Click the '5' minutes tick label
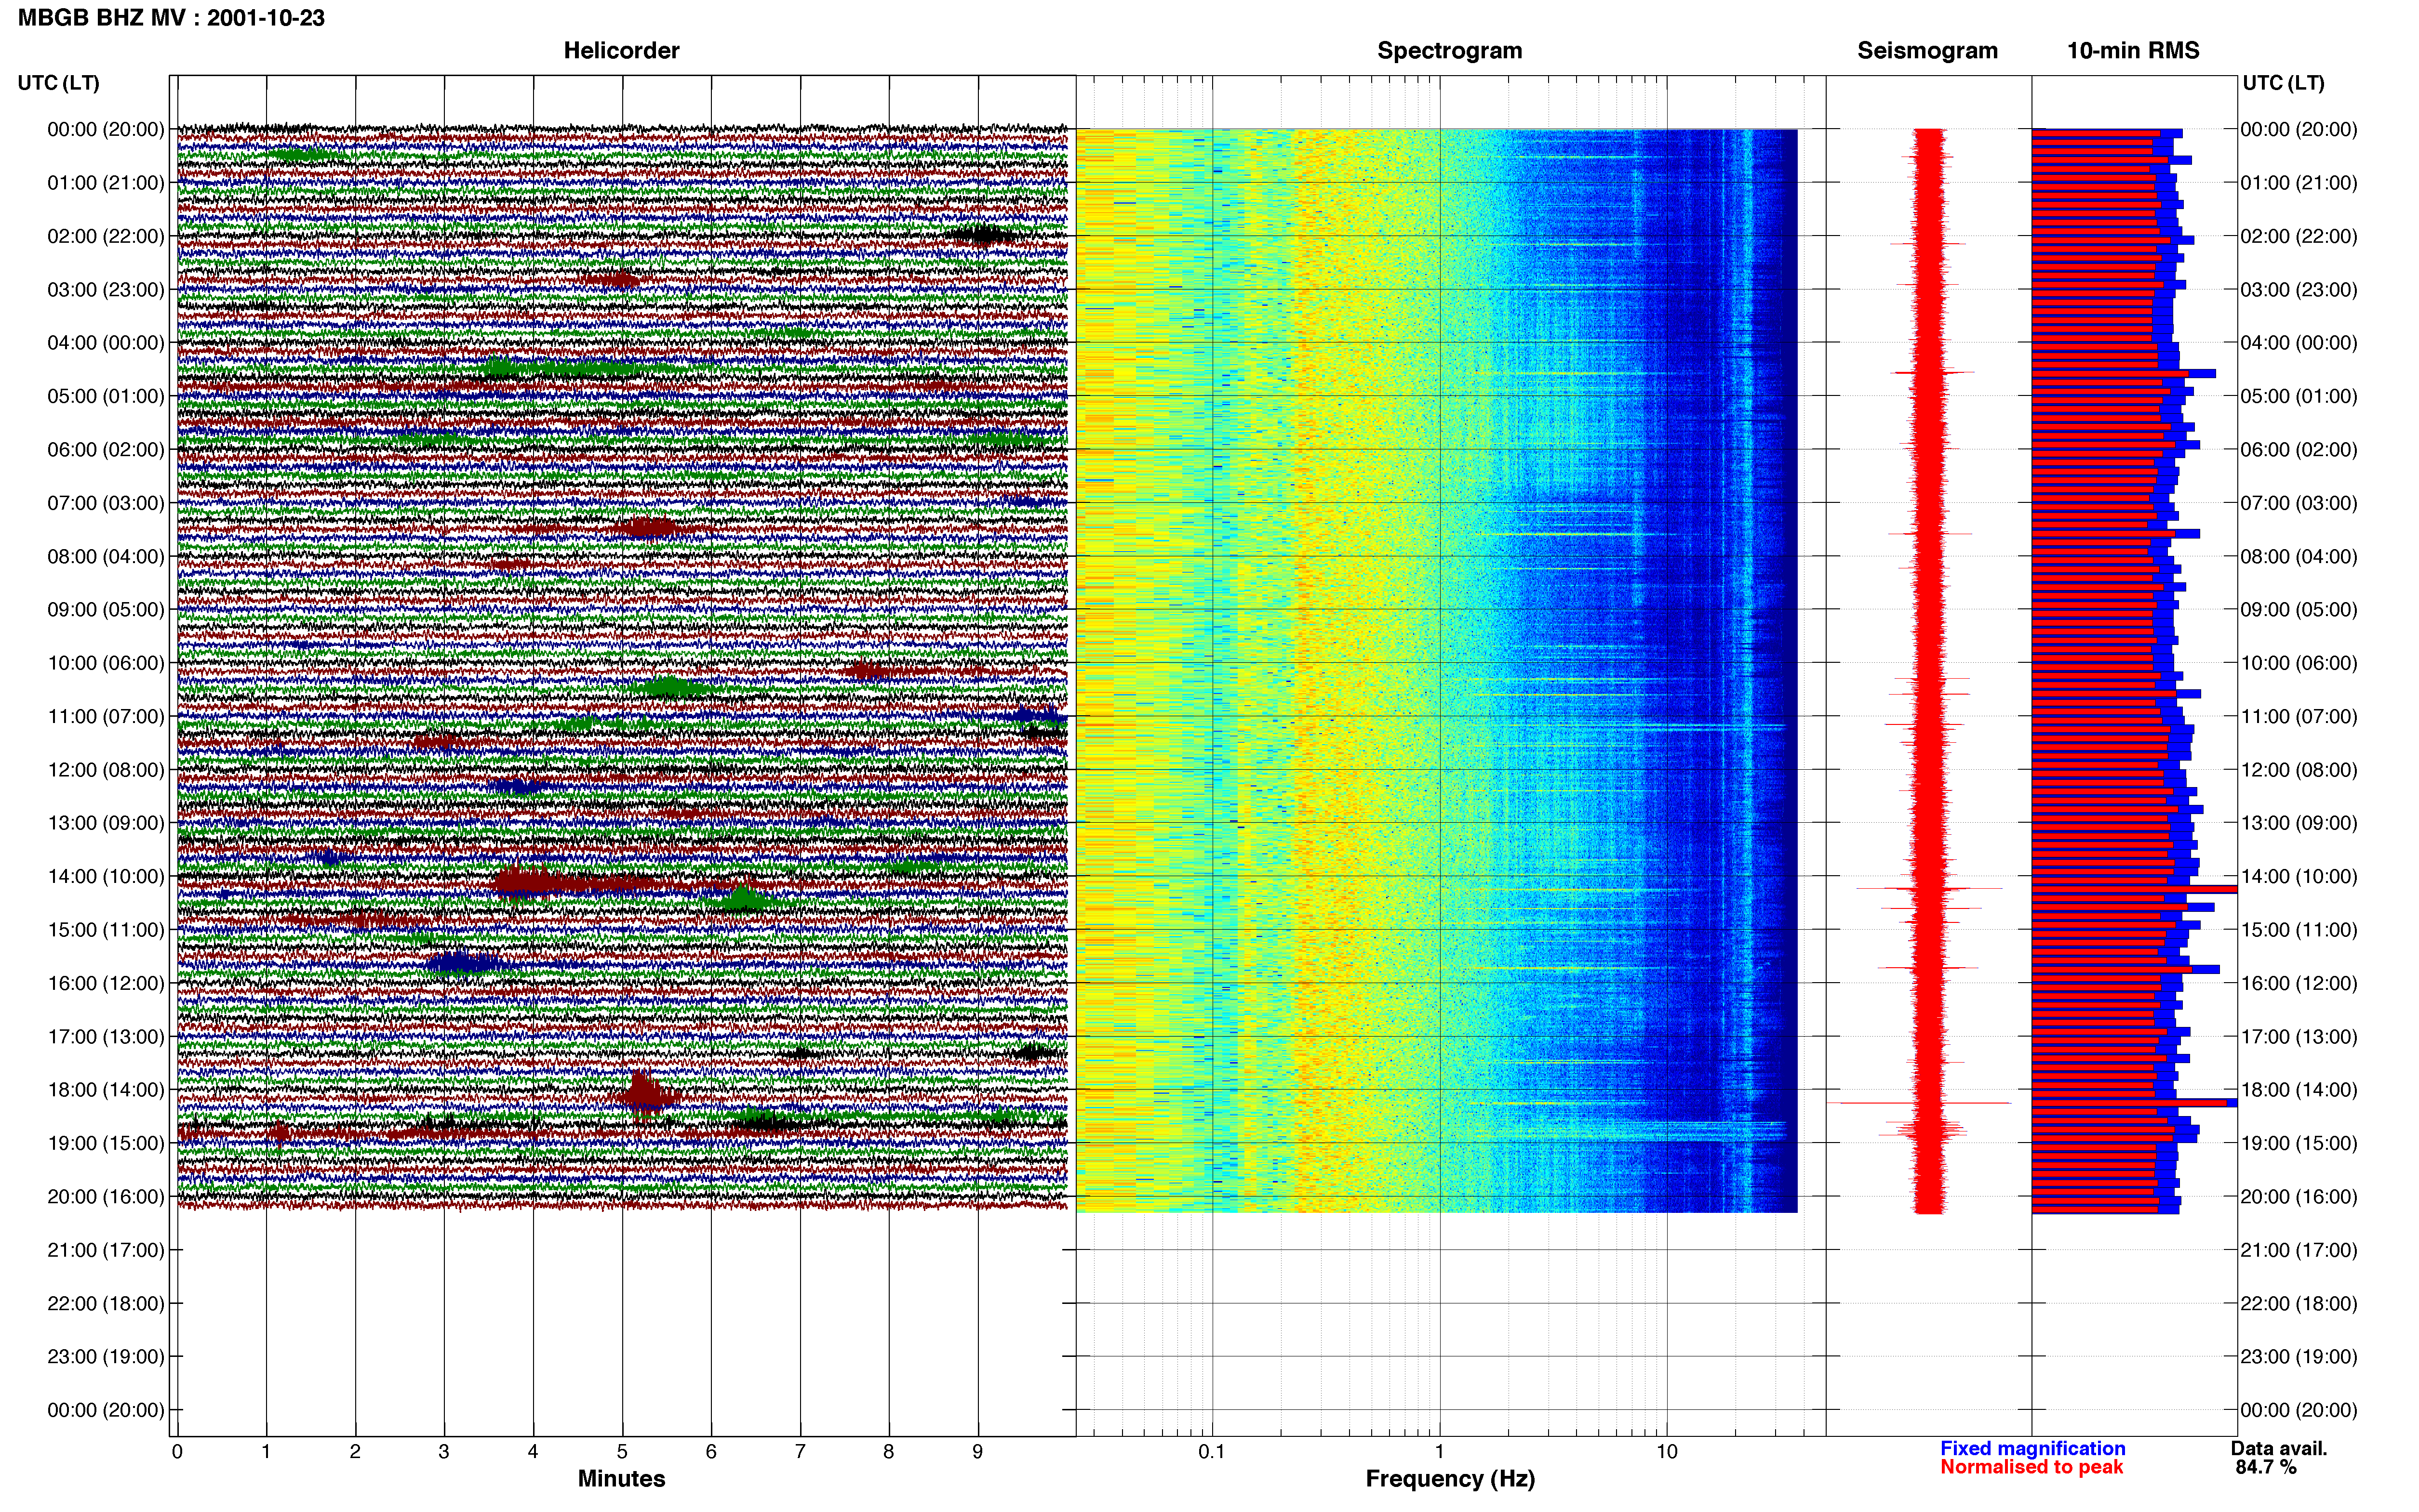Viewport: 2419px width, 1512px height. pos(622,1452)
